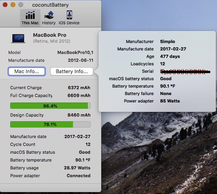Click the MacBook Pro laptop image
217x194 pixels.
pos(18,38)
